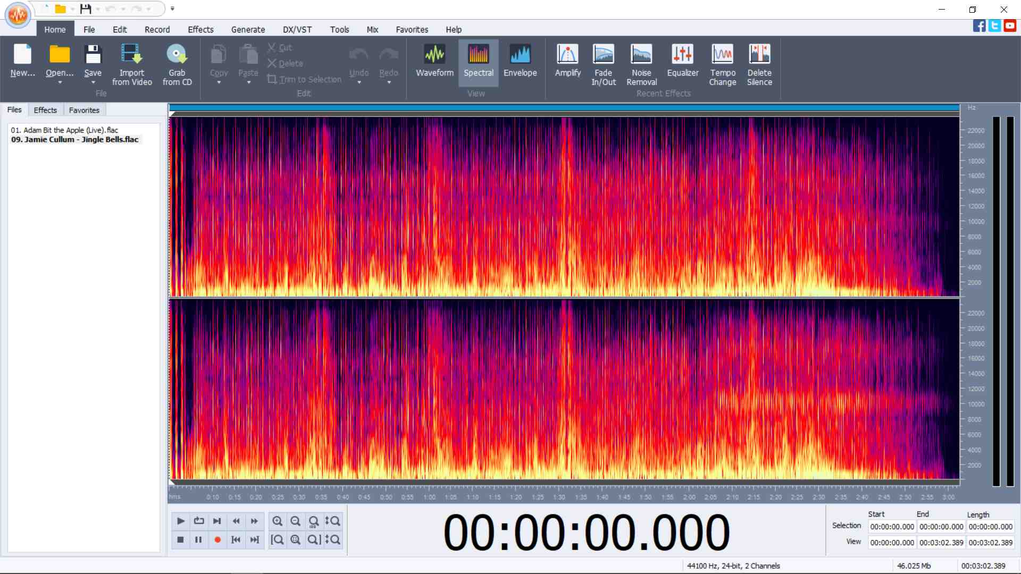Click play to end marker button
This screenshot has width=1021, height=574.
pos(217,521)
